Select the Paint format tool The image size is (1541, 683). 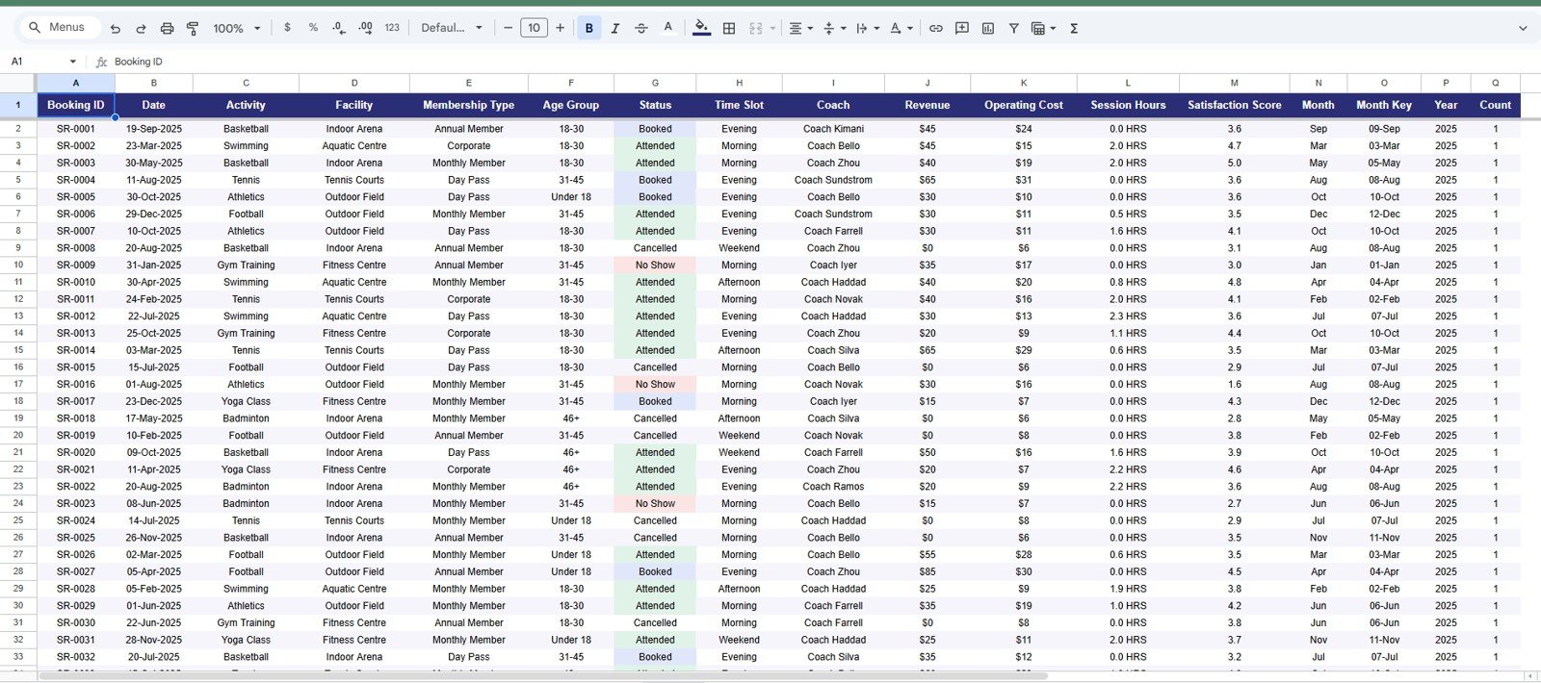click(x=193, y=29)
